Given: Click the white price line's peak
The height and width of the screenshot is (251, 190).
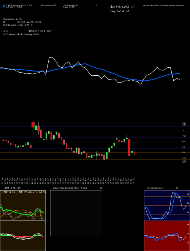Looking at the screenshot, I should pyautogui.click(x=52, y=57).
